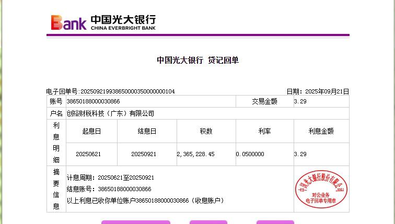
Task: Click the China Everbright Bank logo
Action: point(103,22)
